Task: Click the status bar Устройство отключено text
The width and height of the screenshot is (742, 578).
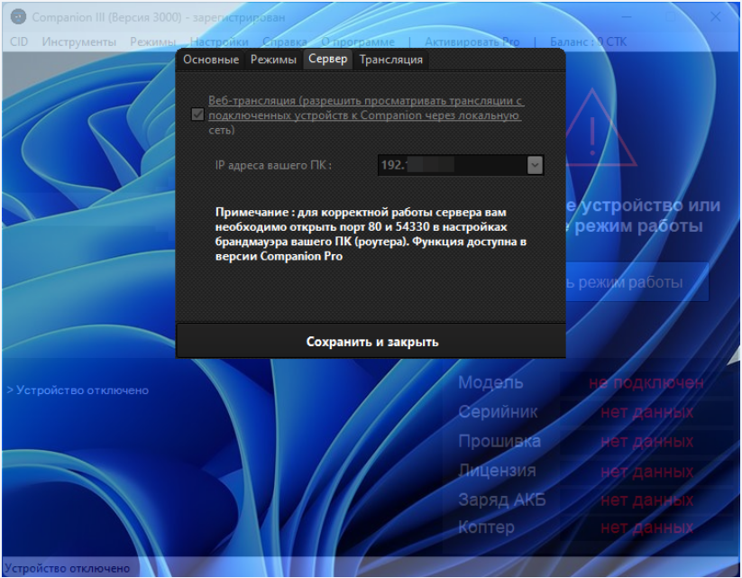Action: (67, 568)
